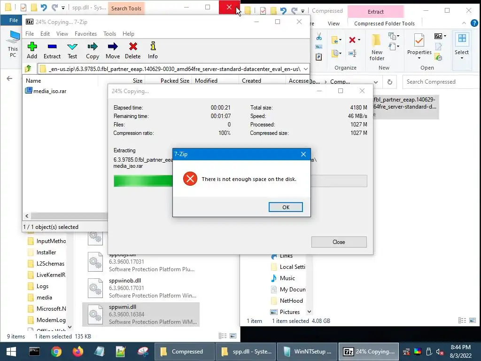The width and height of the screenshot is (481, 361).
Task: Click the This PC icon in spp.dll window
Action: coord(13,44)
